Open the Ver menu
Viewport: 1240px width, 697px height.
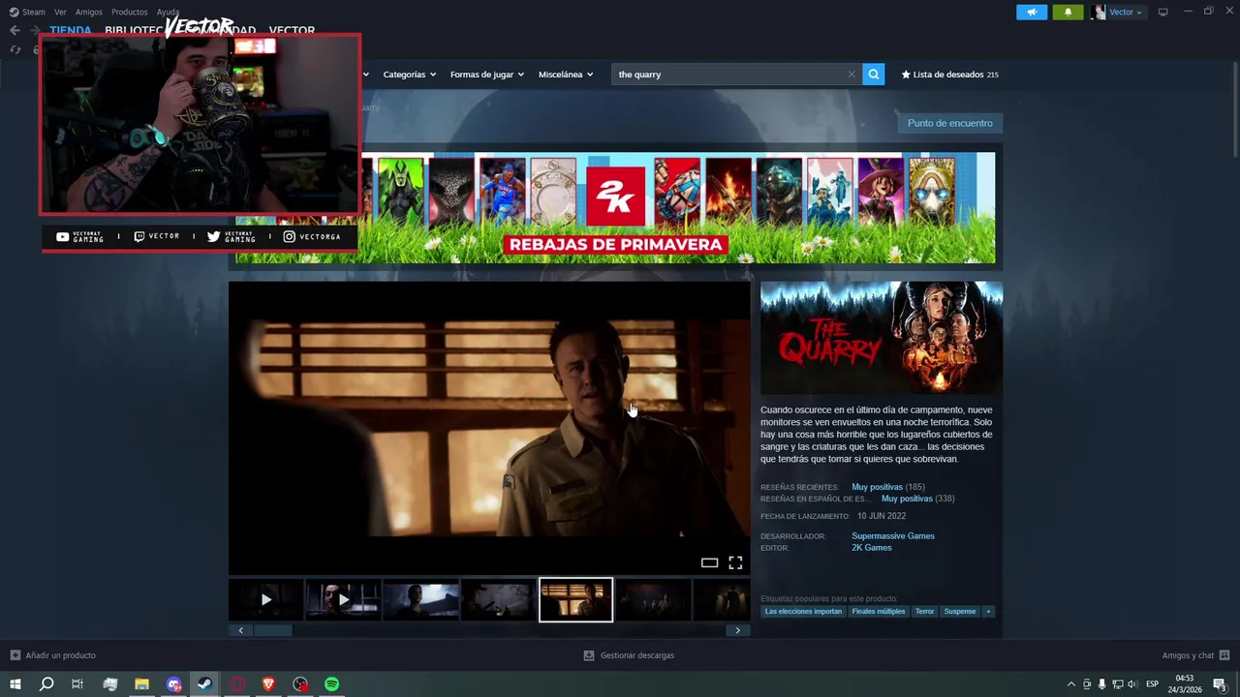[60, 12]
